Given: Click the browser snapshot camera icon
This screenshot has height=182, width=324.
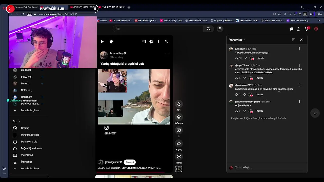Looking at the screenshot, I should [x=280, y=14].
